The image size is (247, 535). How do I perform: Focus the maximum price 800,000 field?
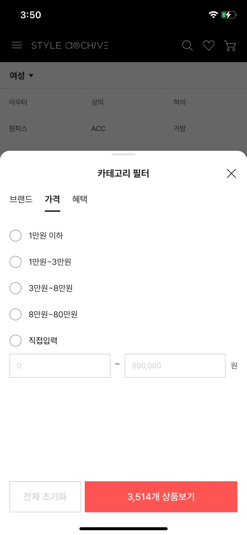175,366
